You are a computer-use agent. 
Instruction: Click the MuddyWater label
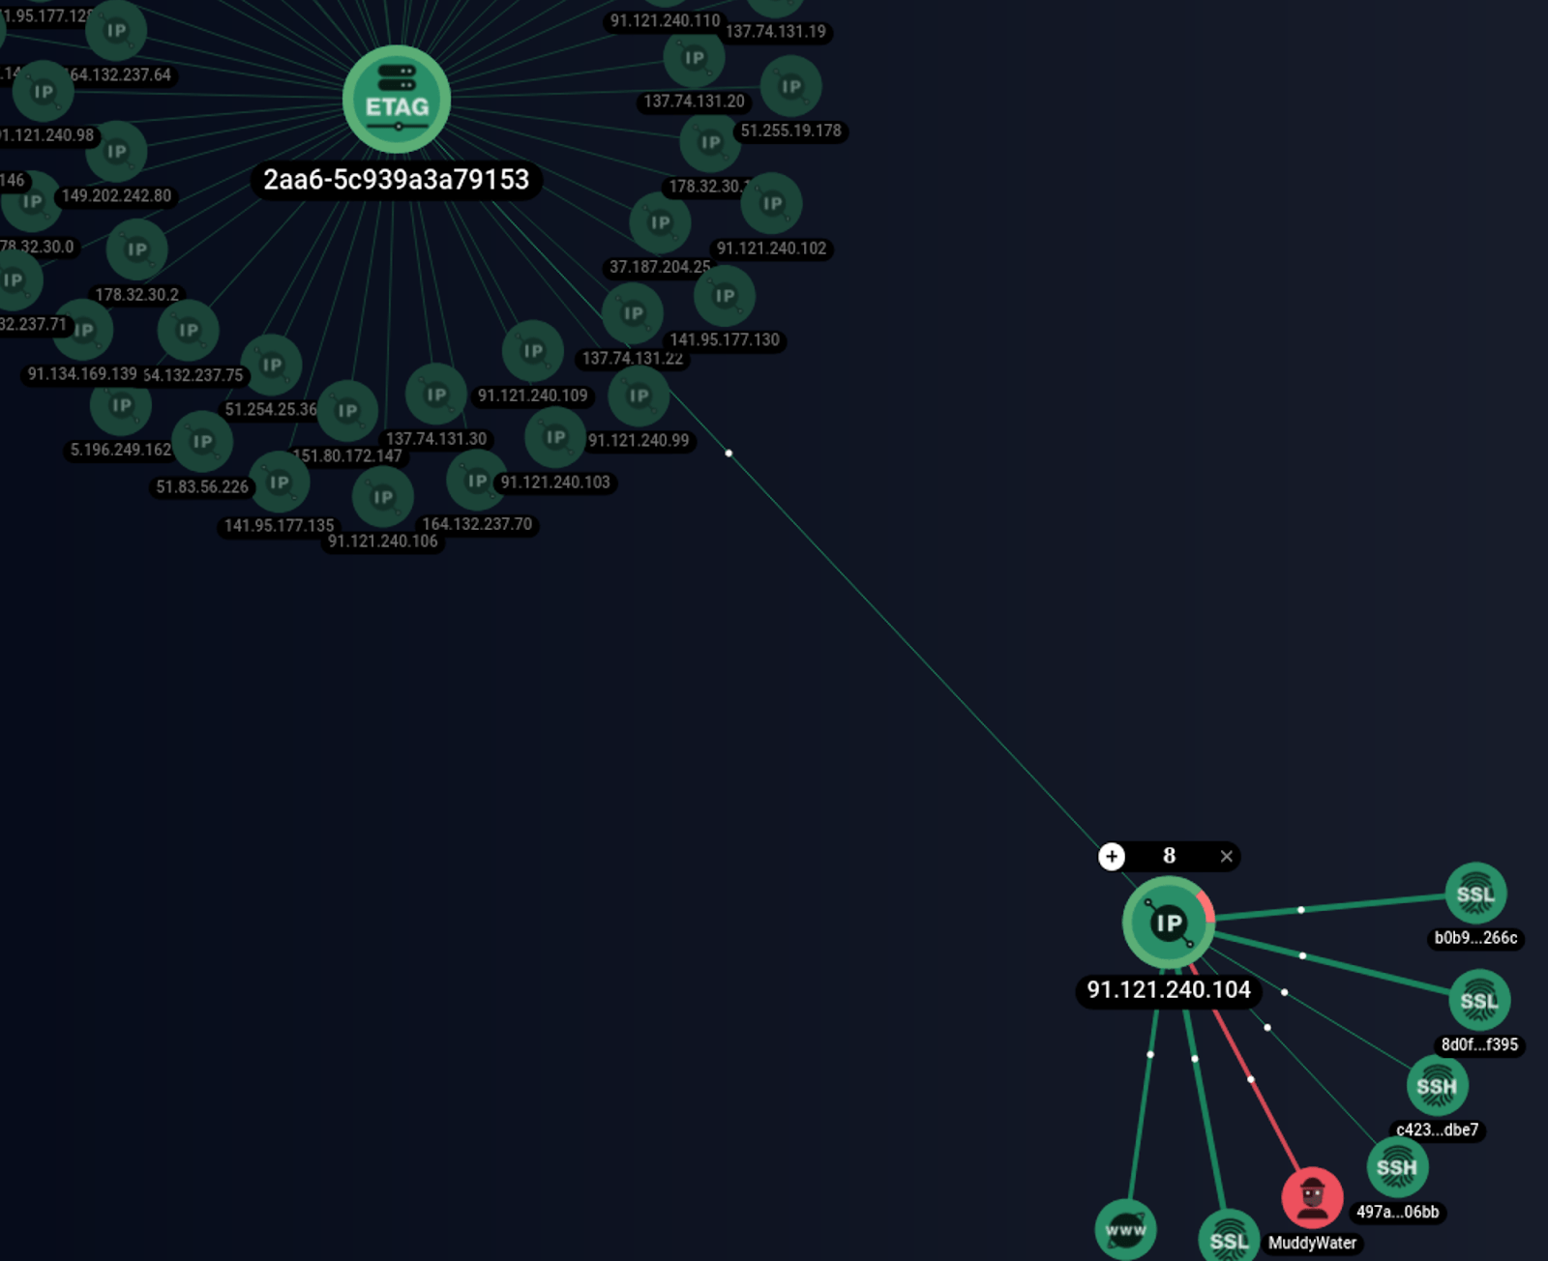point(1312,1244)
